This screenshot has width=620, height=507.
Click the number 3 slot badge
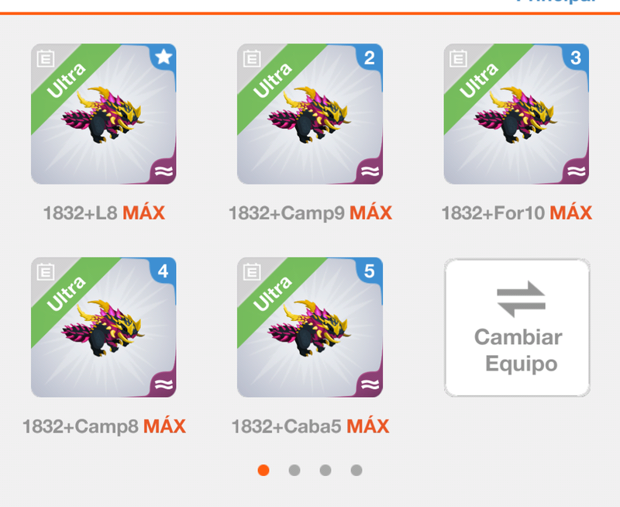tap(576, 57)
